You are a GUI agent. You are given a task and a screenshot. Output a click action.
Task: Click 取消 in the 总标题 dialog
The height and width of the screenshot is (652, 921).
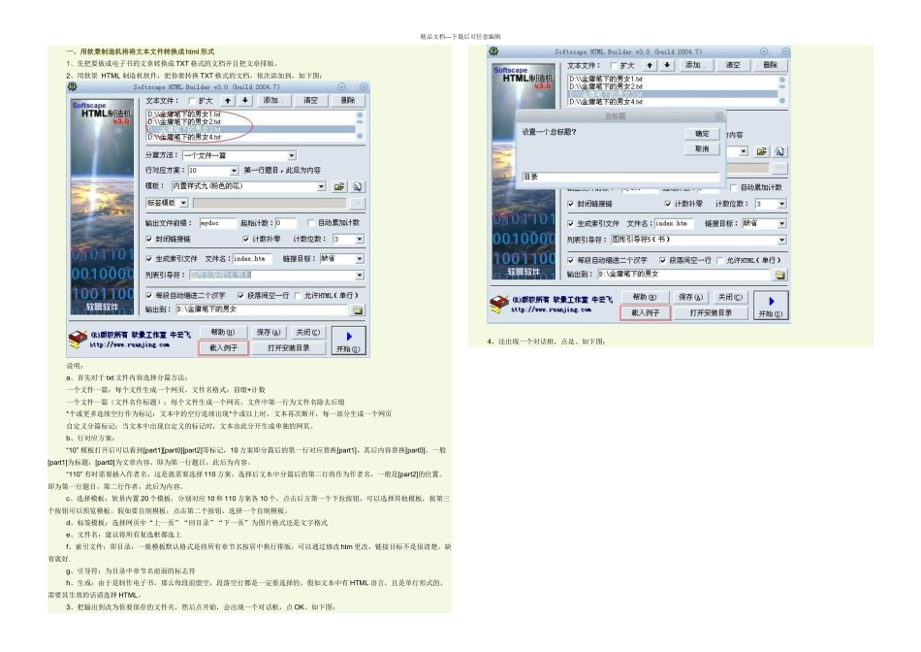tap(702, 149)
